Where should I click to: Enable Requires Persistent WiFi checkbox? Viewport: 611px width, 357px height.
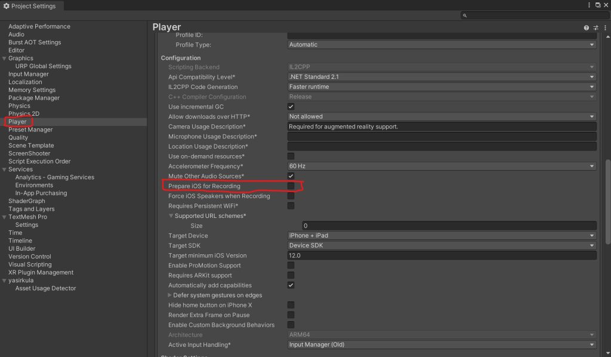(291, 206)
